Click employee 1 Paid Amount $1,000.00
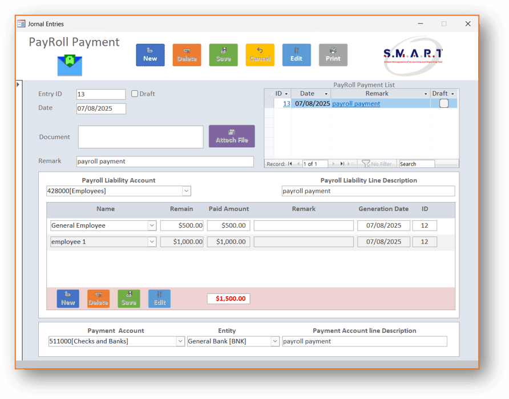The height and width of the screenshot is (399, 509). tap(228, 241)
